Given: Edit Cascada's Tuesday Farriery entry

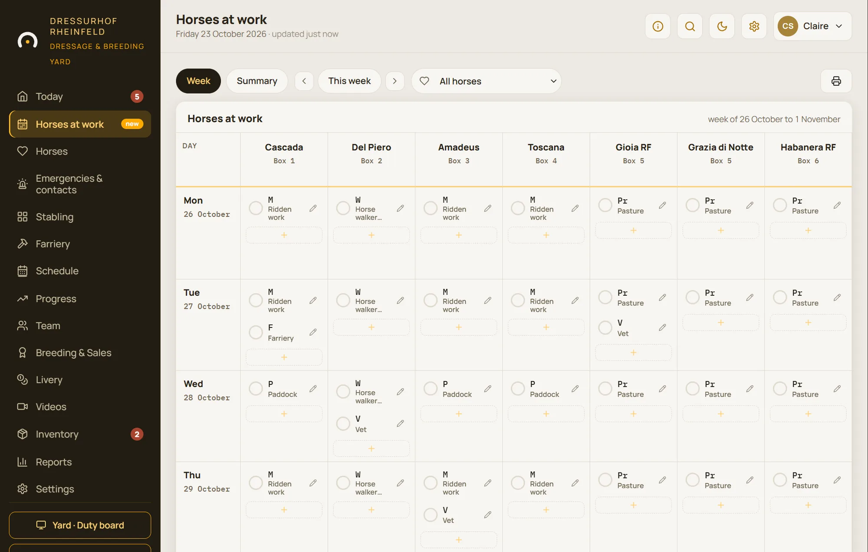Looking at the screenshot, I should 313,332.
